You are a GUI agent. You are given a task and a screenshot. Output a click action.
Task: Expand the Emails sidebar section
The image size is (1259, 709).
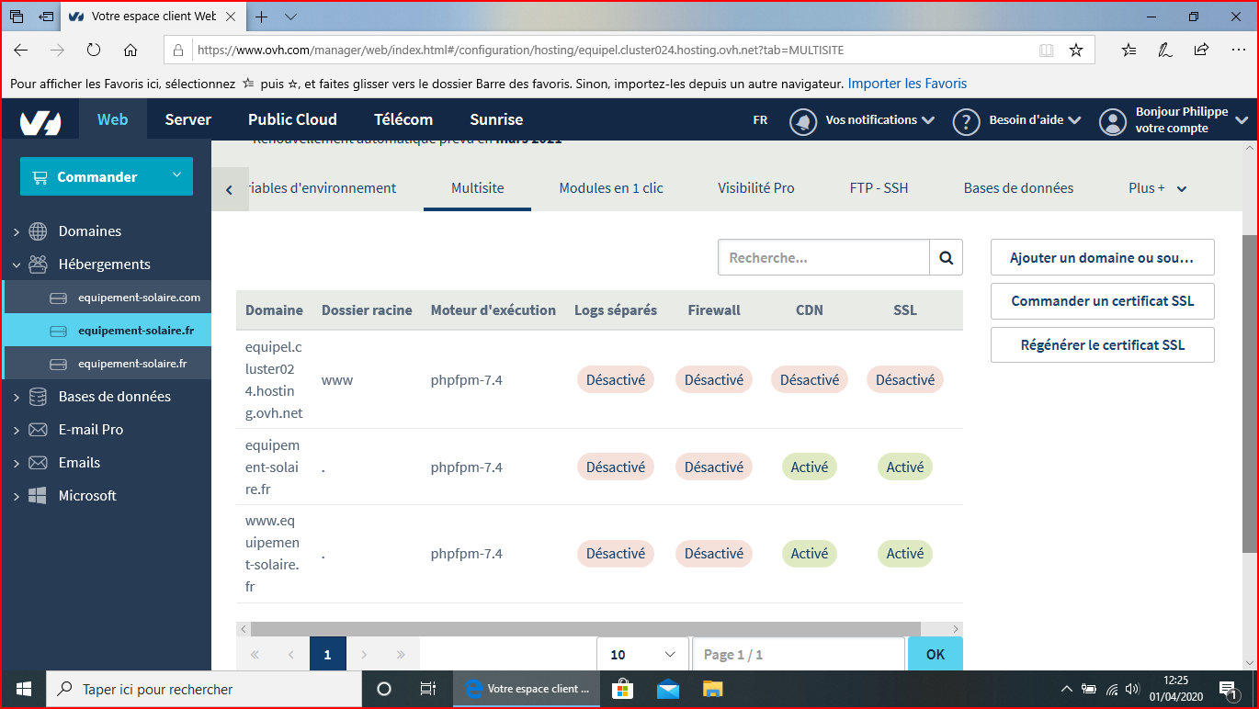pyautogui.click(x=16, y=463)
